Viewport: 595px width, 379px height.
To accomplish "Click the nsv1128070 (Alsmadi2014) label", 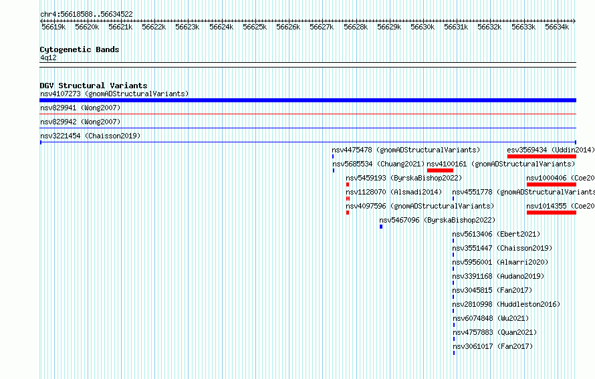I will pos(394,192).
